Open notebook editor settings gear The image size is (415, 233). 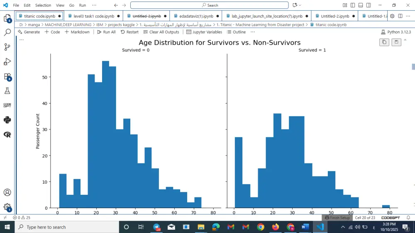point(392,16)
